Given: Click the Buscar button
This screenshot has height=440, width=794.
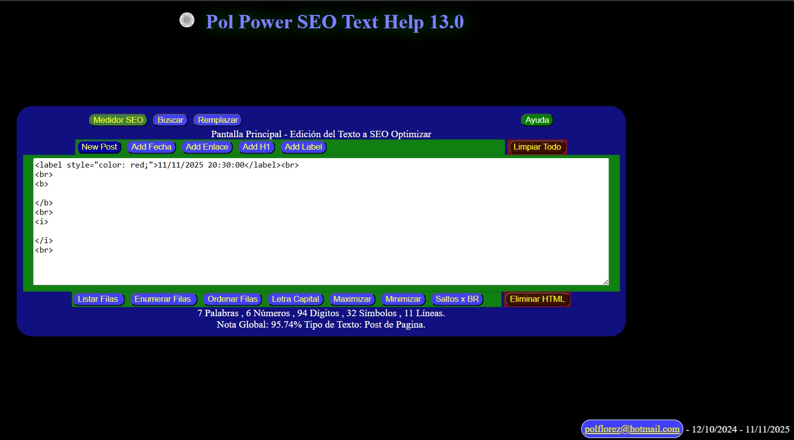Looking at the screenshot, I should click(170, 120).
